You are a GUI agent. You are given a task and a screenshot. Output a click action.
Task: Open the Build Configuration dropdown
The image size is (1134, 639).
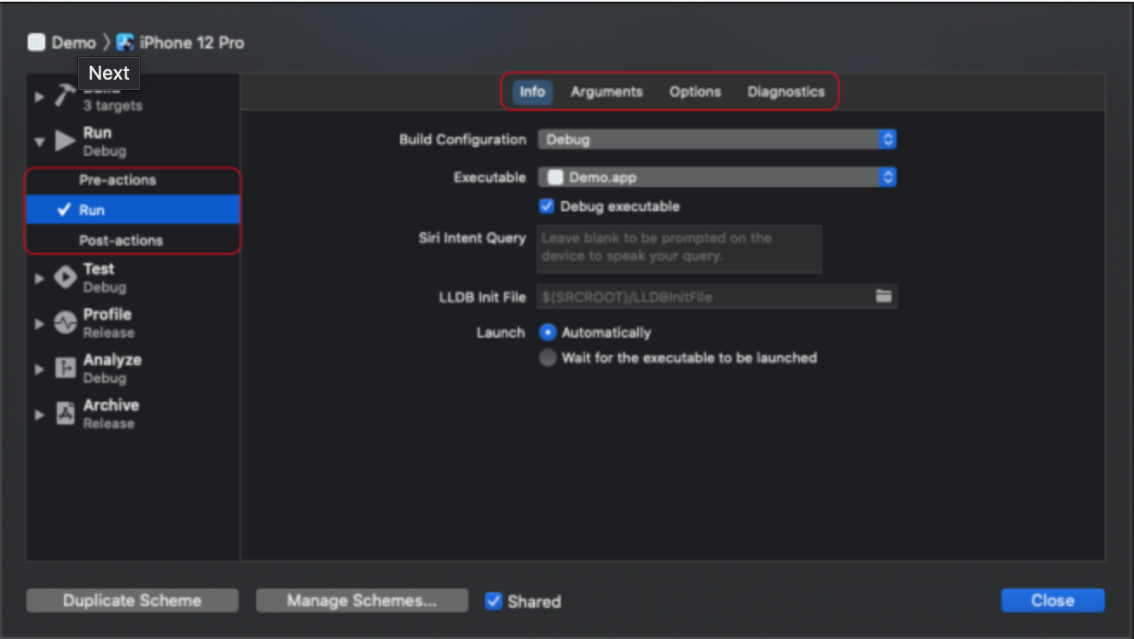coord(717,139)
